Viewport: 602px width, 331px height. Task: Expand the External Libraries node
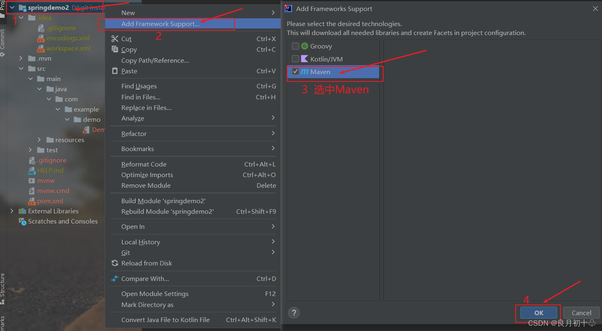pyautogui.click(x=12, y=211)
